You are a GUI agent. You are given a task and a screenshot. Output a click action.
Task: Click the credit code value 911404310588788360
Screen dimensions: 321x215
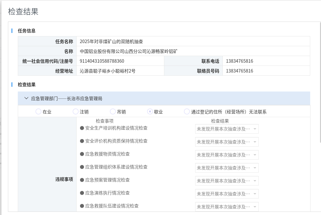(102, 61)
